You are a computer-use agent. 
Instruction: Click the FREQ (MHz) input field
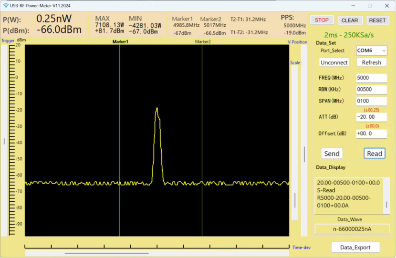tap(371, 78)
